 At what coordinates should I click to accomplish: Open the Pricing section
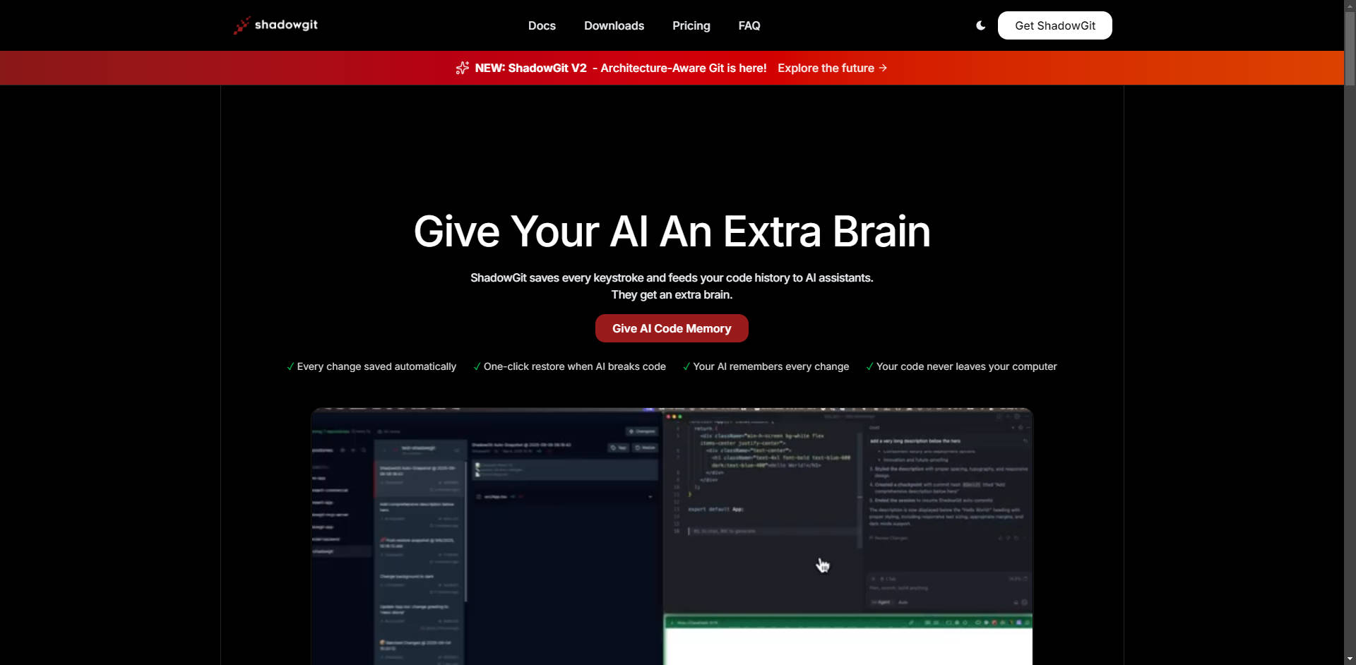[691, 25]
